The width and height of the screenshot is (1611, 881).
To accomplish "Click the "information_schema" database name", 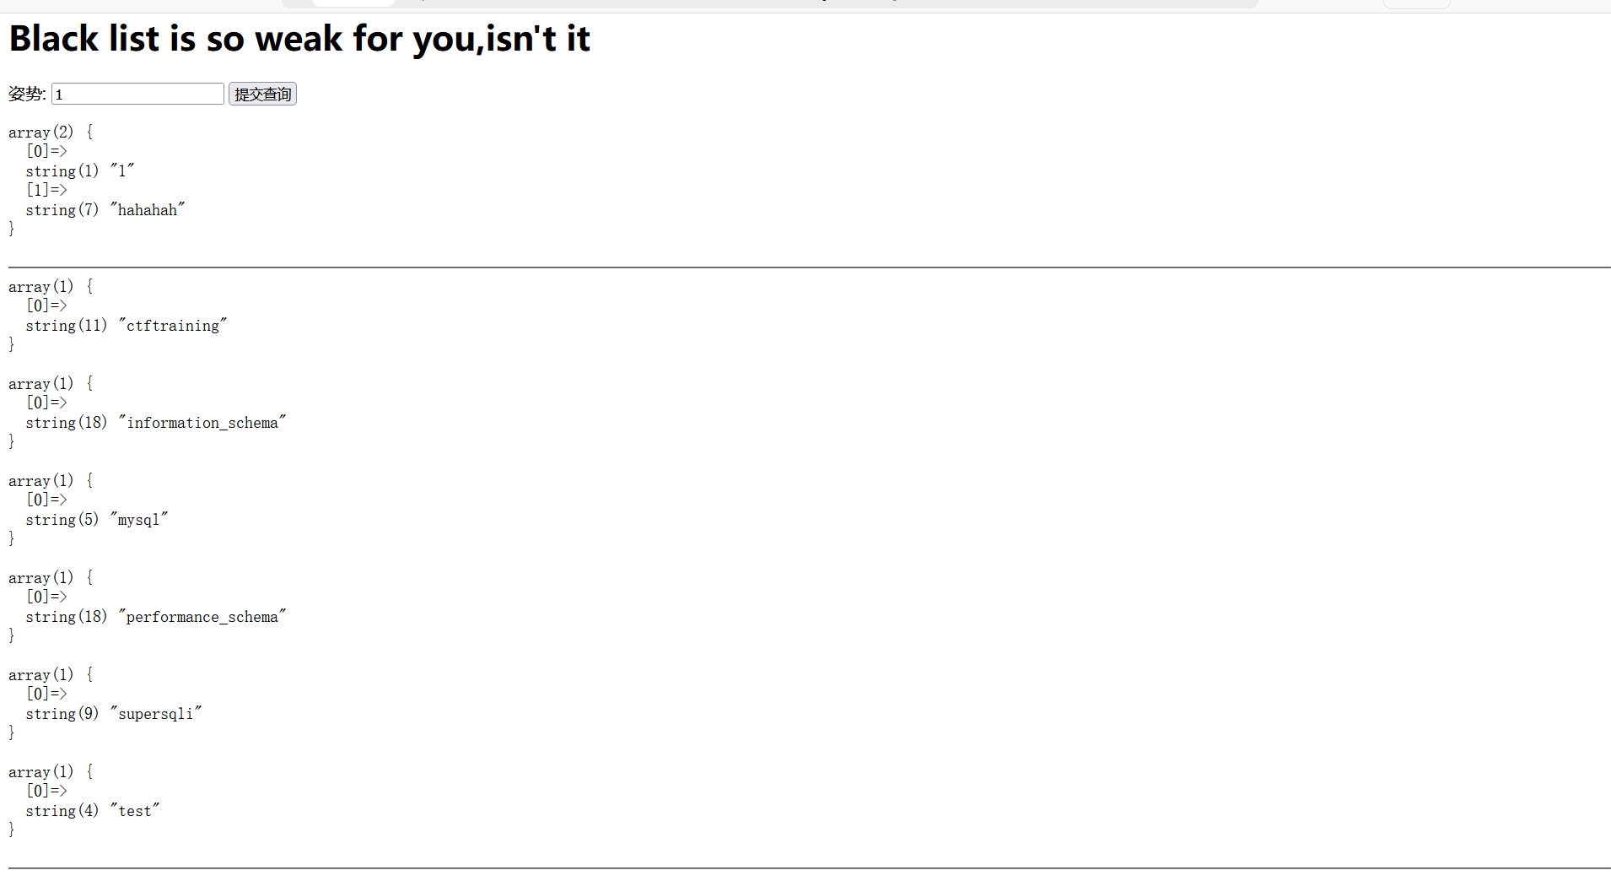I will [202, 423].
